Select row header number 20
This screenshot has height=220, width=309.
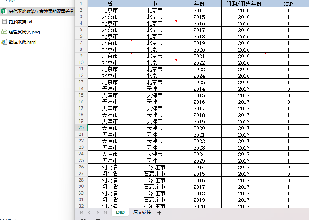click(81, 128)
